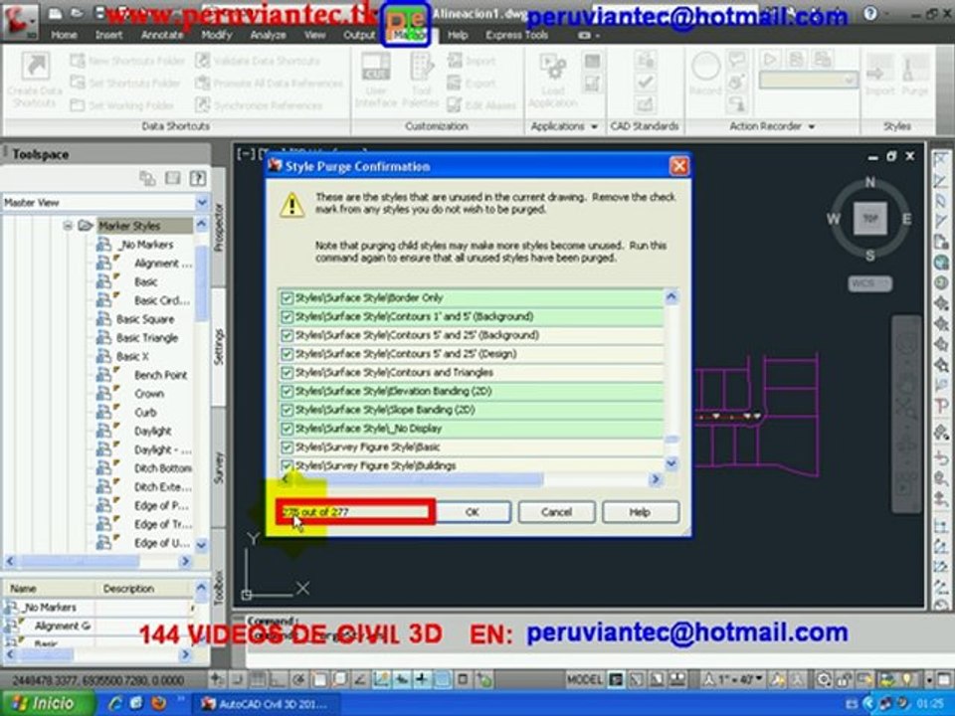The height and width of the screenshot is (716, 955).
Task: Click the Help button in dialog
Action: coord(640,512)
